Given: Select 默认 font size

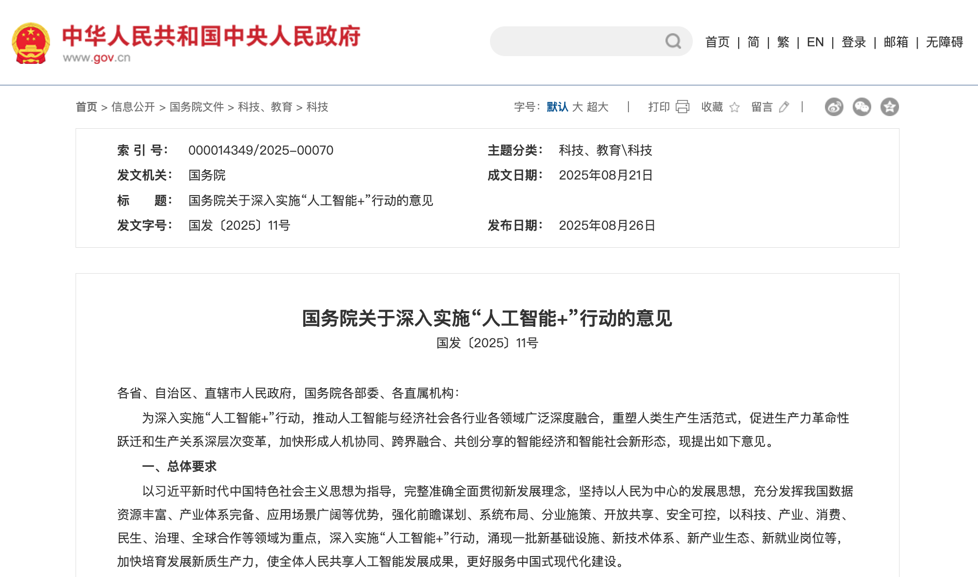Looking at the screenshot, I should coord(557,107).
